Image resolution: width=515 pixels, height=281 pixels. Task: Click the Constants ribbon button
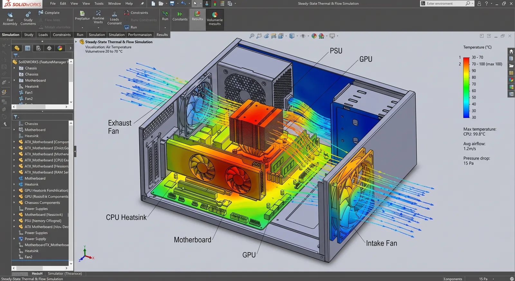180,16
